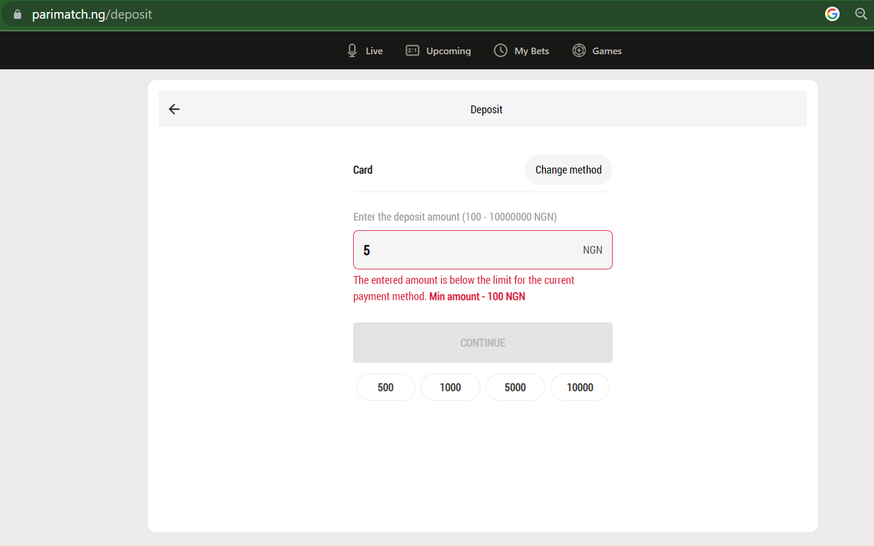
Task: Select the 500 quick amount
Action: (x=386, y=388)
